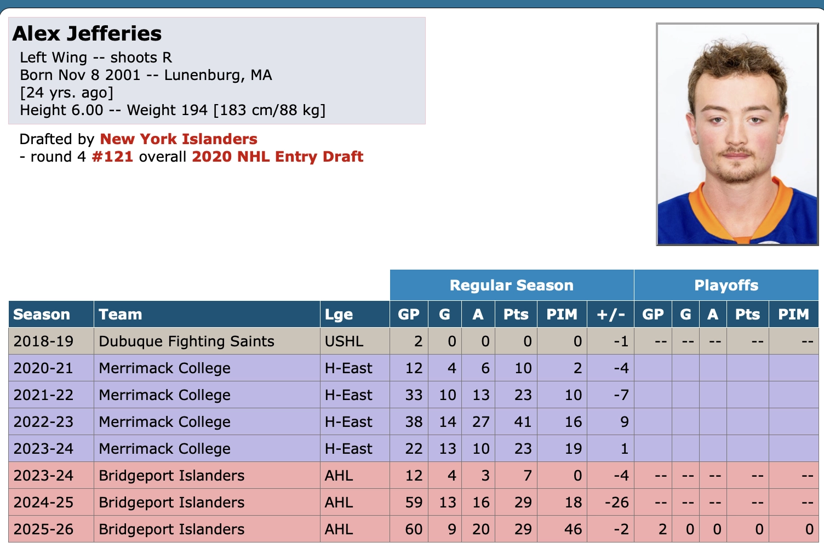Click the Alex Jefferies name heading
Viewport: 824px width, 548px height.
87,33
